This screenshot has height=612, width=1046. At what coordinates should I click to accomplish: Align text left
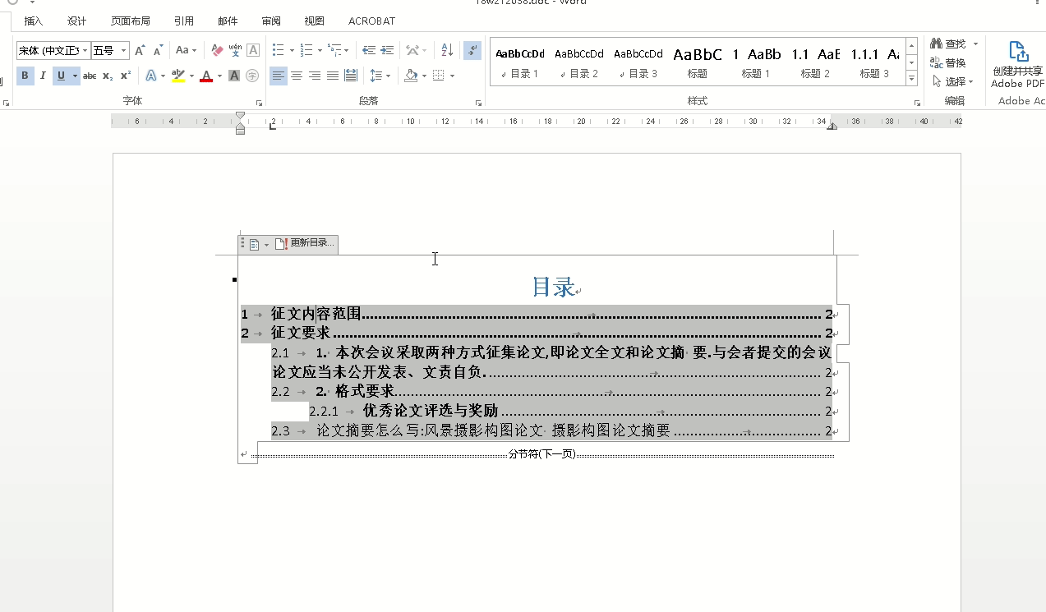pyautogui.click(x=279, y=76)
